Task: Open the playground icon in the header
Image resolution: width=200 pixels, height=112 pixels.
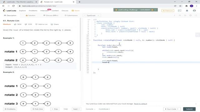Action: [x=180, y=11]
